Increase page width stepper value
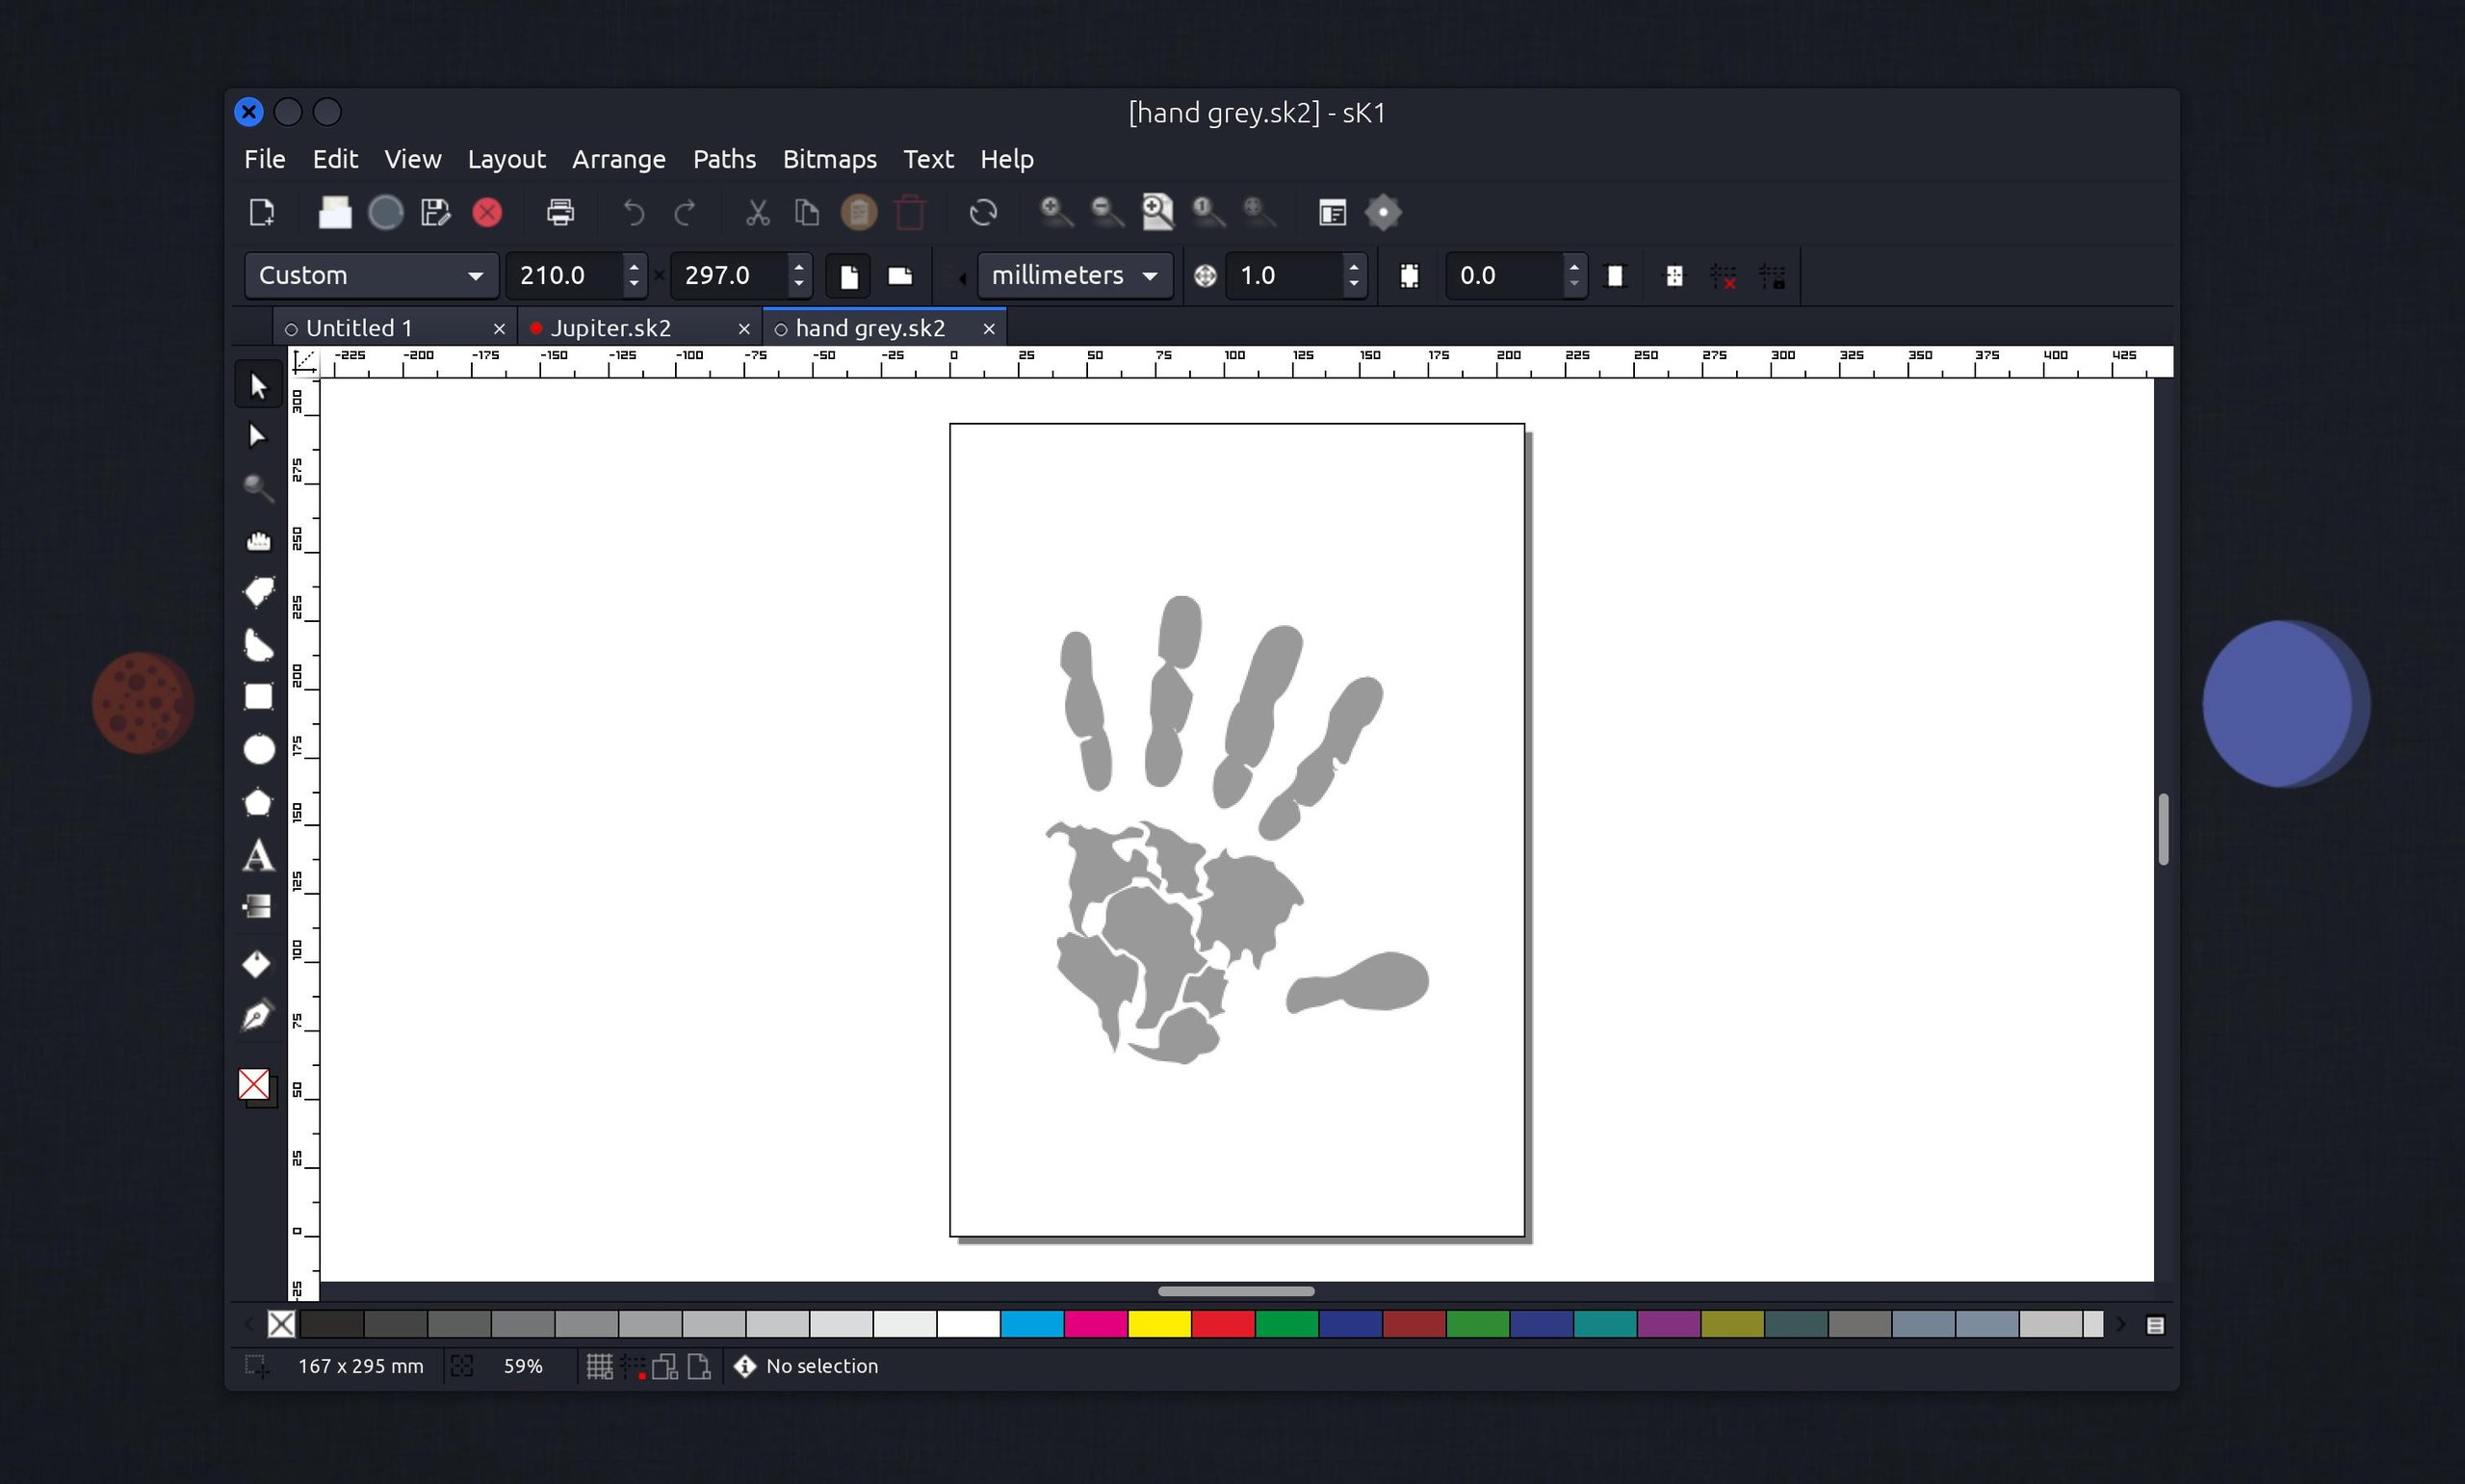 click(634, 266)
